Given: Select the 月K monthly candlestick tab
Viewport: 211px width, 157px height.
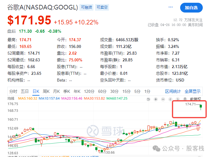Looking at the screenshot, I should pyautogui.click(x=56, y=91).
